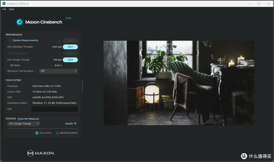Start the CPU Multiple Threads test
The width and height of the screenshot is (274, 162).
coord(70,47)
